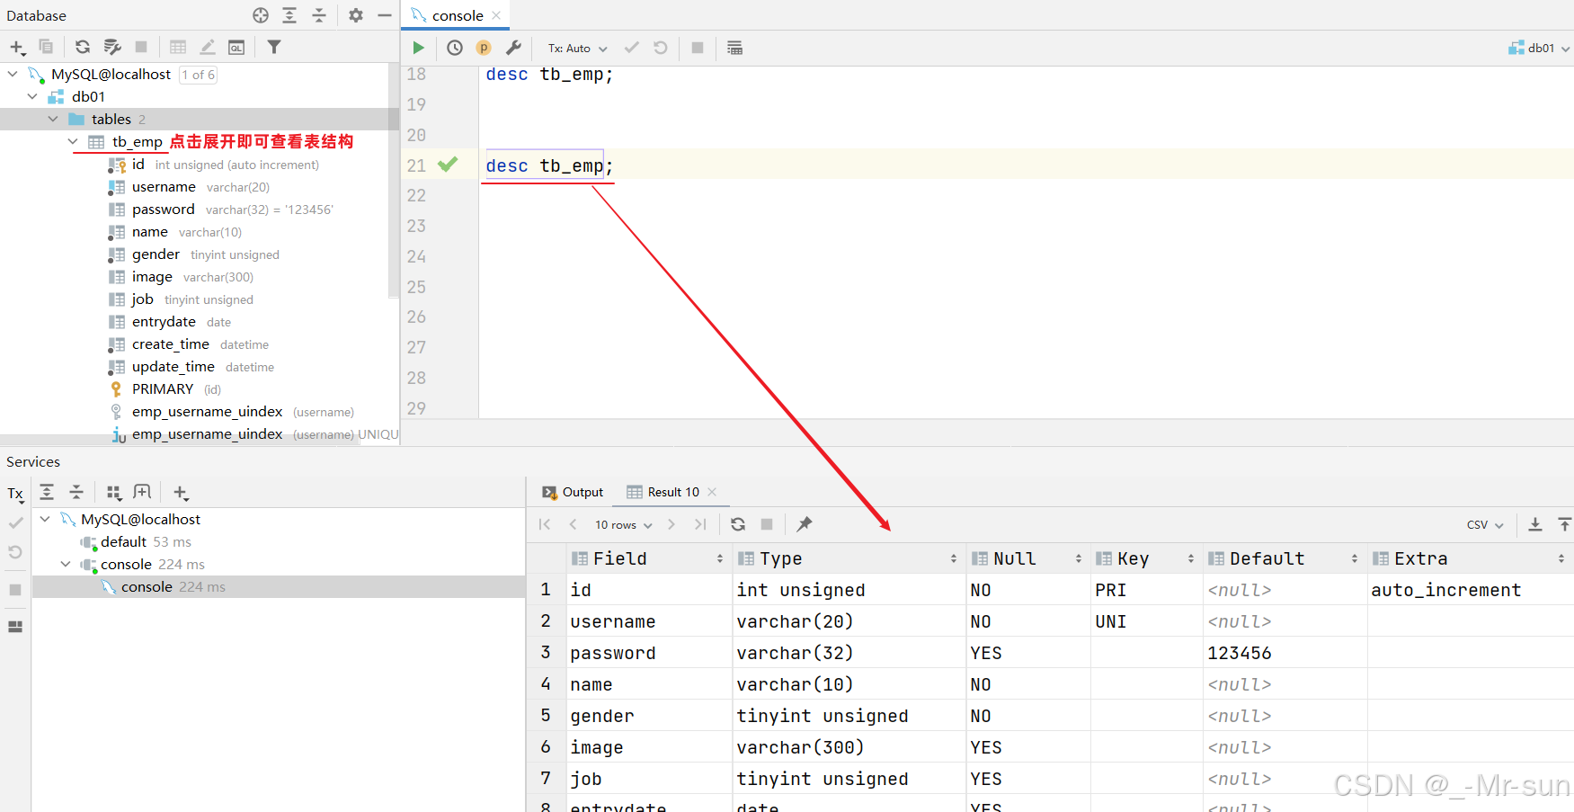Open Database panel settings gear
Image resolution: width=1574 pixels, height=812 pixels.
pos(356,15)
